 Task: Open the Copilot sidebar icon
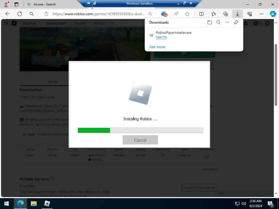273,14
